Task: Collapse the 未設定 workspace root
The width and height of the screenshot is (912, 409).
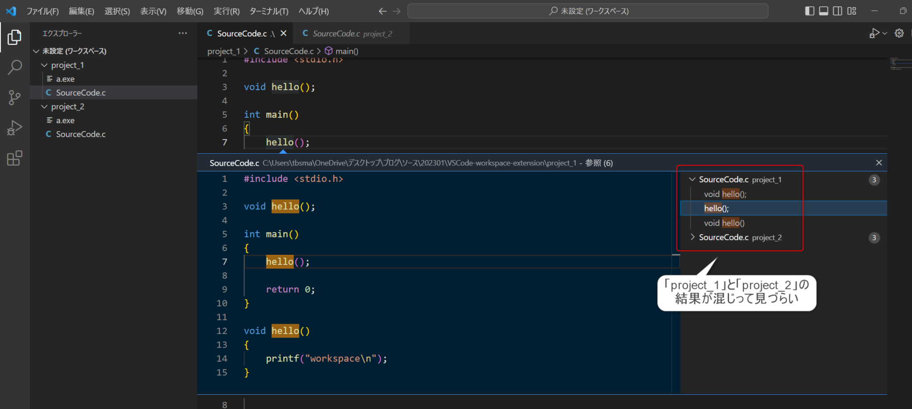Action: pyautogui.click(x=36, y=51)
